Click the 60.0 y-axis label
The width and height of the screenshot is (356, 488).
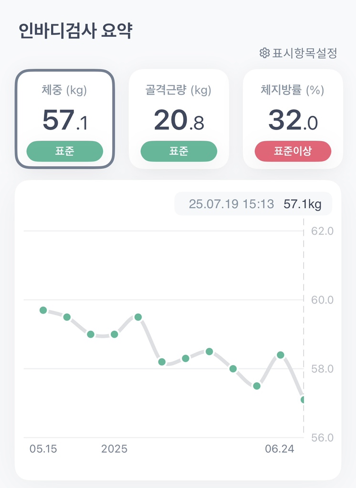(x=322, y=300)
